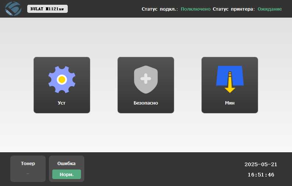This screenshot has width=292, height=186.
Task: Click the Ошибка label
Action: pyautogui.click(x=67, y=164)
